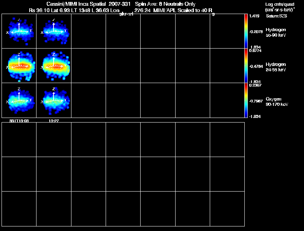304x231 pixels.
Task: Click the Oxygen 90-170 keV color scale bar
Action: 246,100
